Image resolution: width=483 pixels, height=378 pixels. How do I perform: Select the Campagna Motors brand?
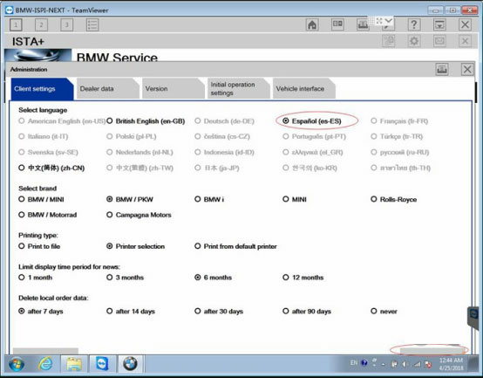[x=139, y=215]
